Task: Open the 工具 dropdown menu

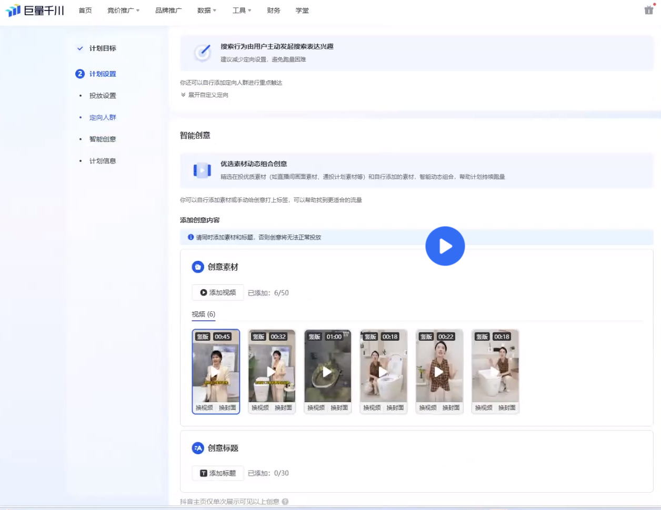Action: tap(242, 11)
